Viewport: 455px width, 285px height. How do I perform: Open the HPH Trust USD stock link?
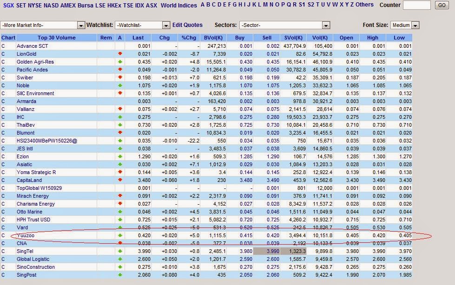33,220
